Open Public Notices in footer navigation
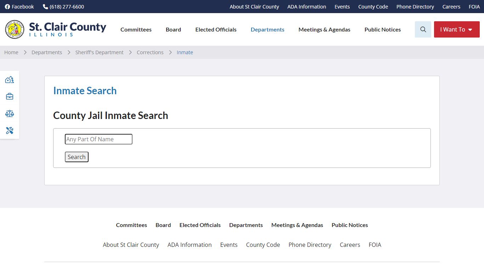This screenshot has height=272, width=484. click(350, 225)
